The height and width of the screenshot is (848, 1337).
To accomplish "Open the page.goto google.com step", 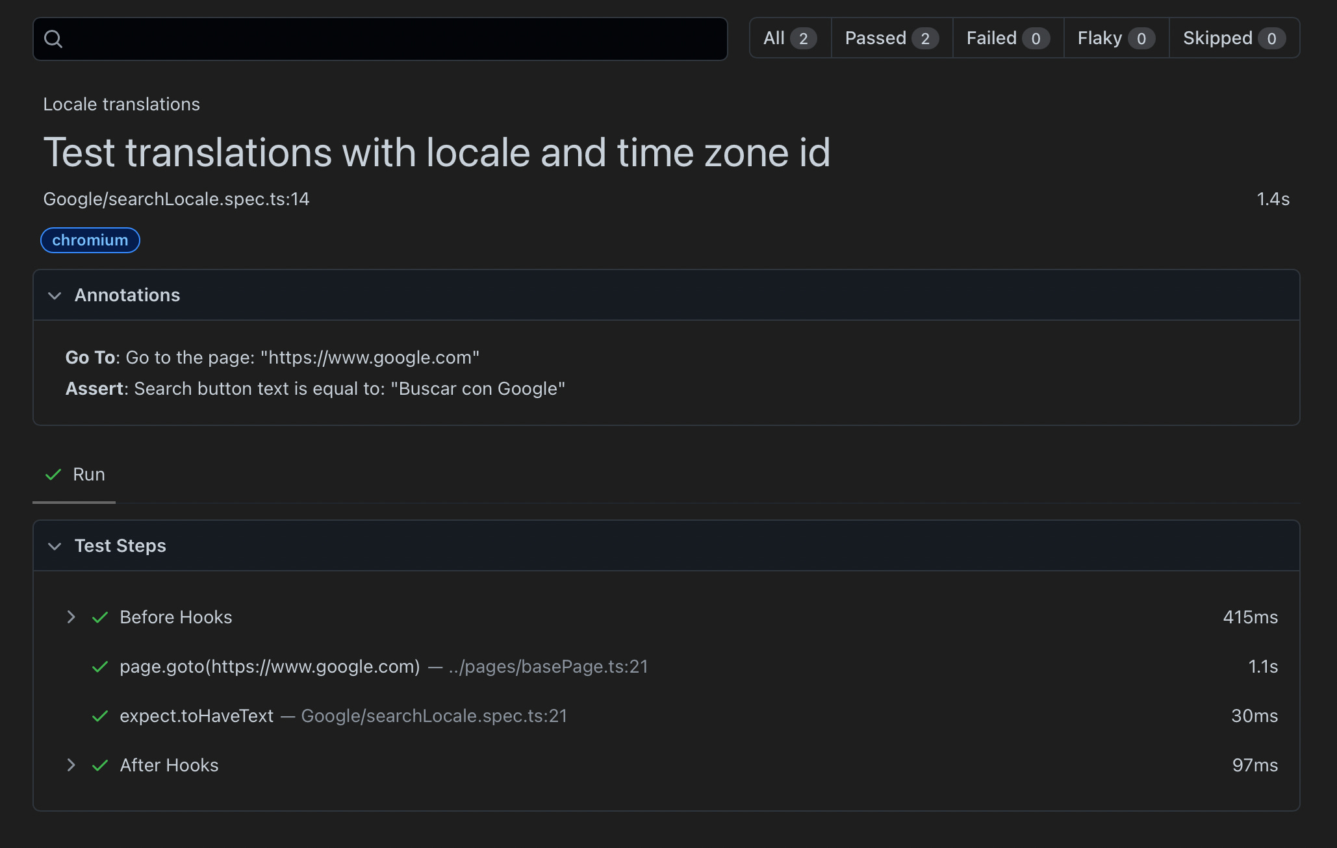I will (270, 667).
